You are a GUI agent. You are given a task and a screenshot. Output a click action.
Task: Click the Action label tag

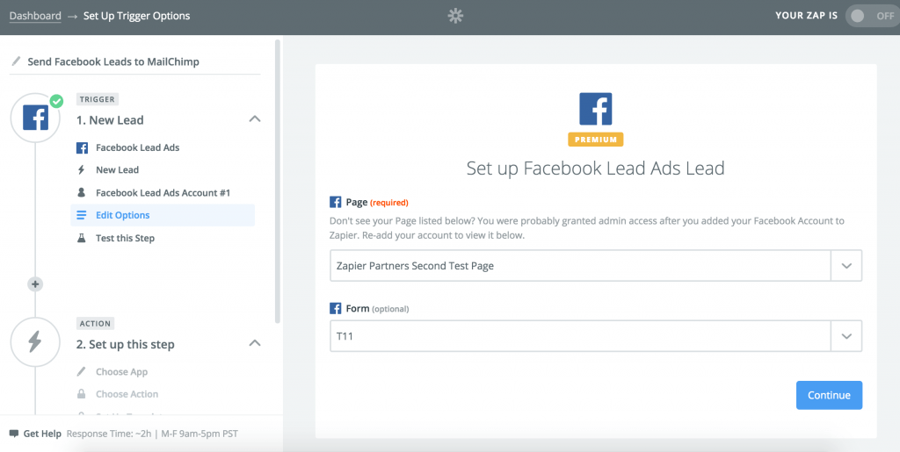[95, 324]
